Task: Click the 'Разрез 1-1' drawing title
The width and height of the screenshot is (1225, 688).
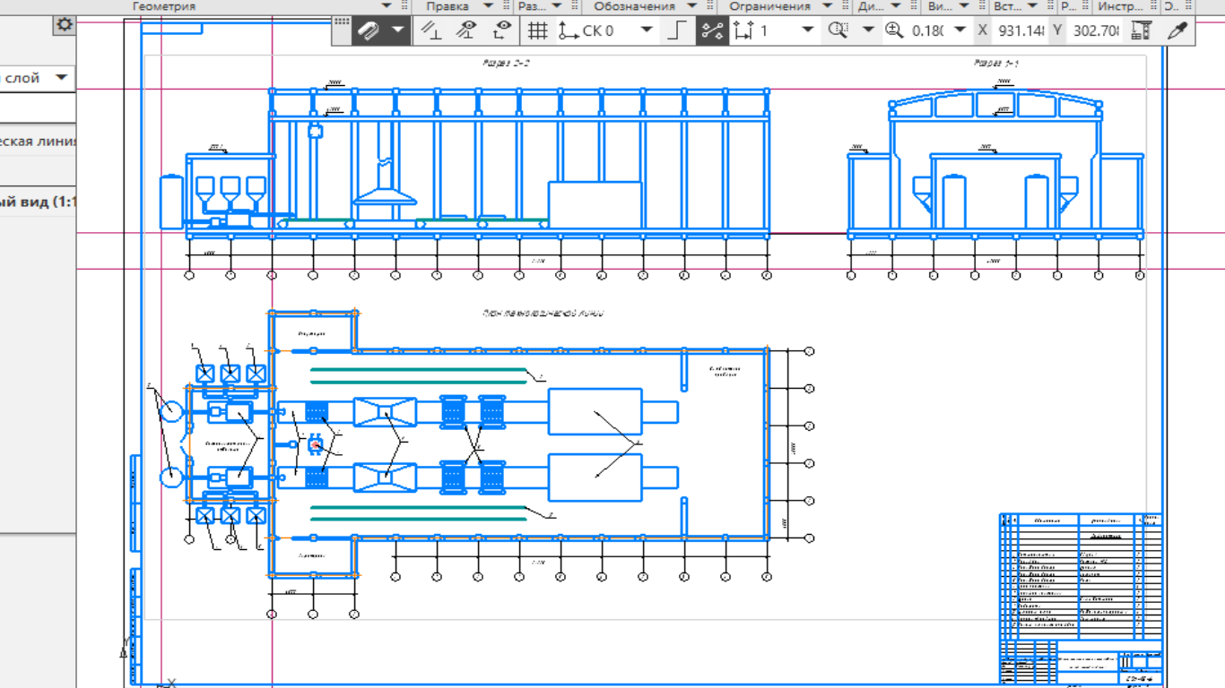Action: pos(997,64)
